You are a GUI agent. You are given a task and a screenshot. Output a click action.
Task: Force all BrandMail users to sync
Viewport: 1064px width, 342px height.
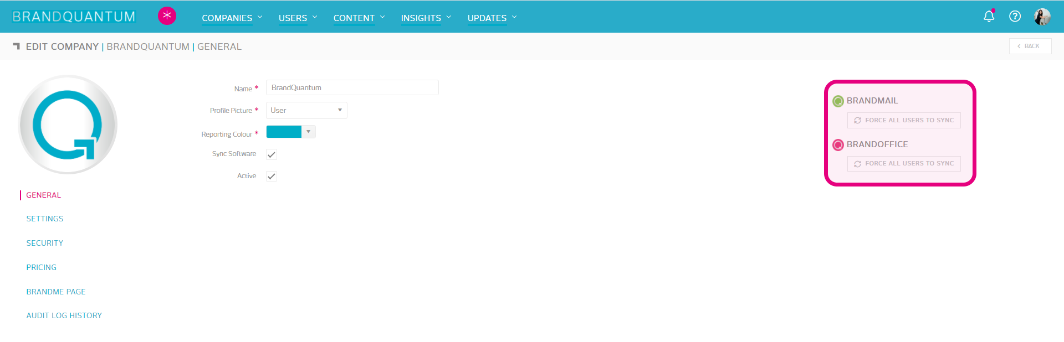(x=904, y=120)
